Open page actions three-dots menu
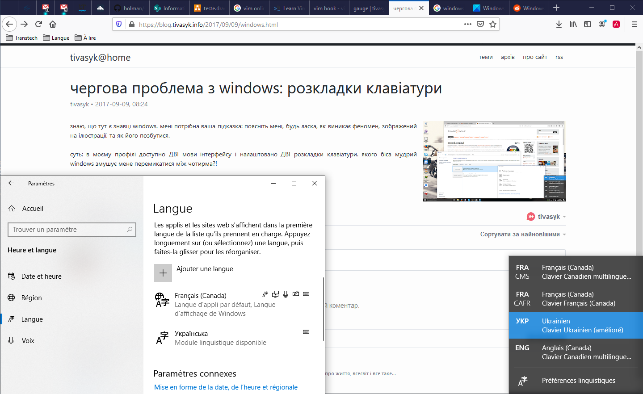 tap(468, 24)
